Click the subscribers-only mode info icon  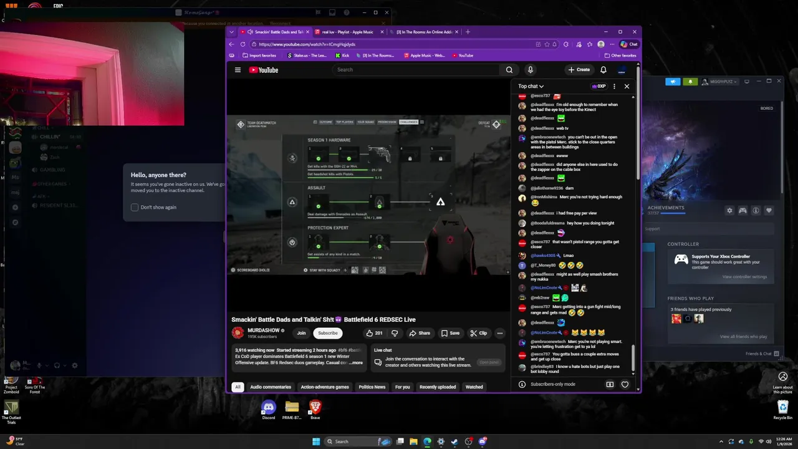(522, 384)
